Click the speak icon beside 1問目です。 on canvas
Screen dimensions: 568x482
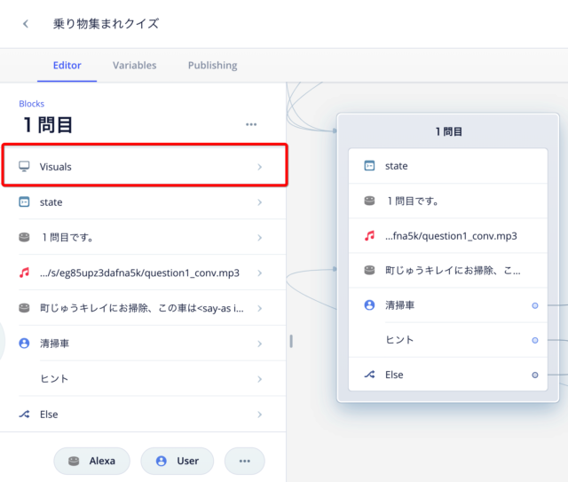[x=369, y=201]
